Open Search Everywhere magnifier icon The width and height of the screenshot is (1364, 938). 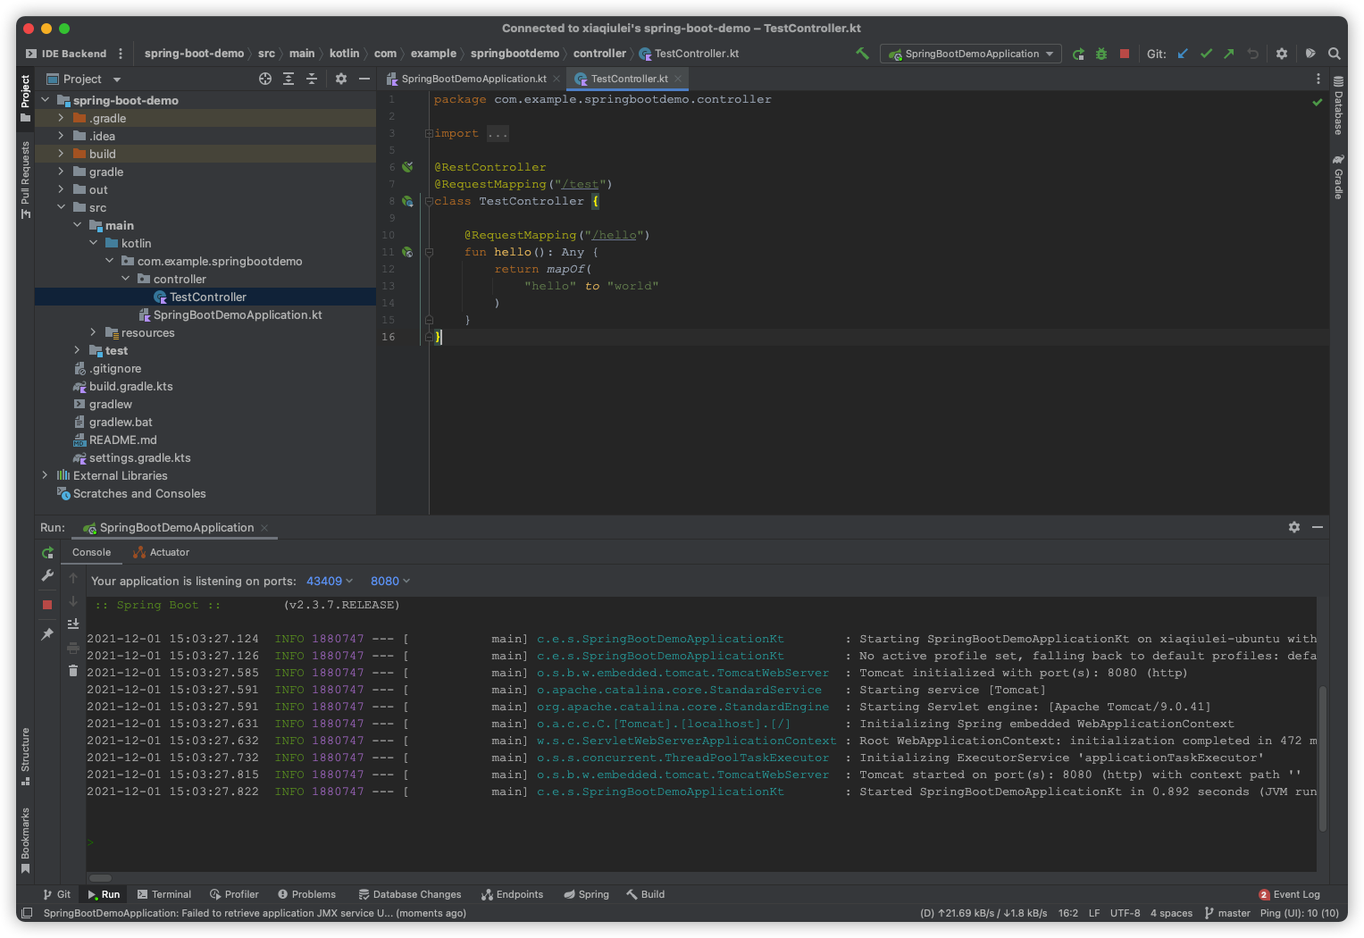tap(1335, 54)
